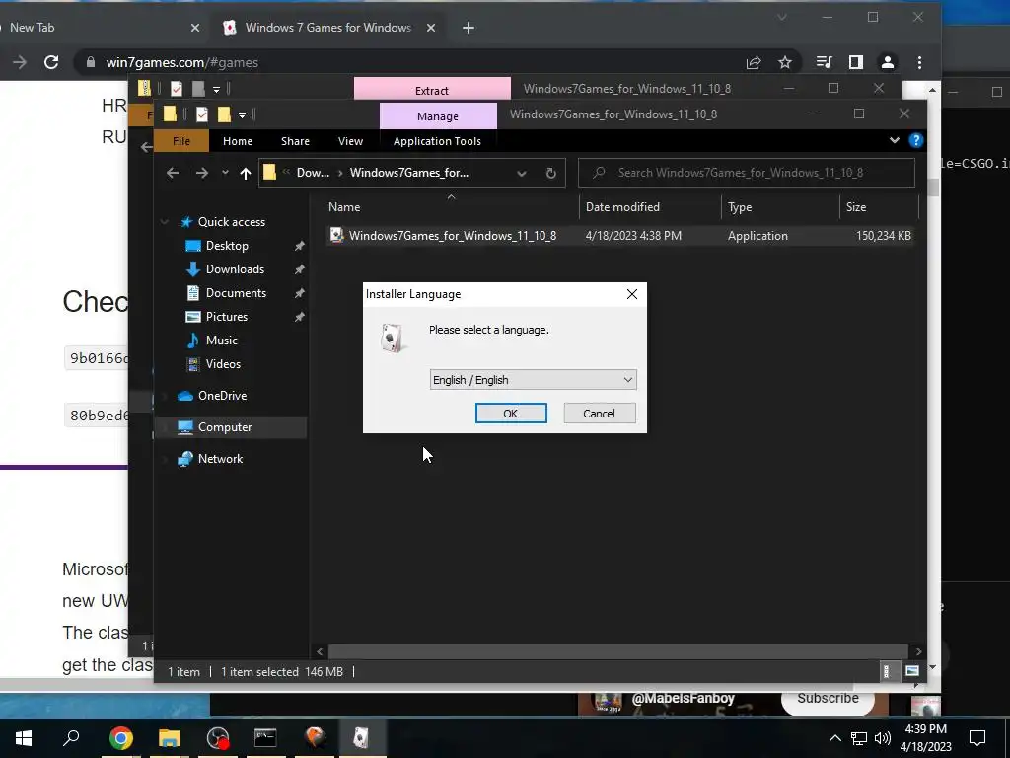
Task: Sort files by Type column
Action: [740, 207]
